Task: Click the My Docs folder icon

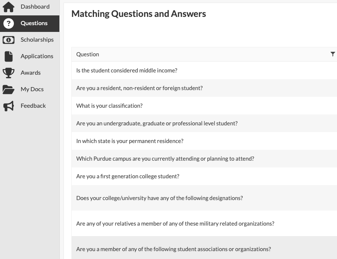Action: (x=8, y=89)
